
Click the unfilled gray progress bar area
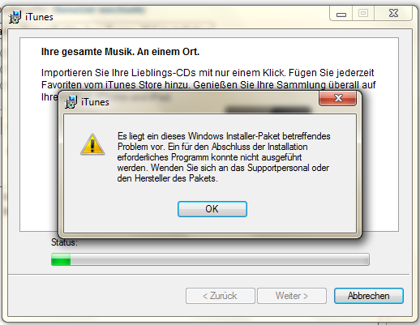220,259
